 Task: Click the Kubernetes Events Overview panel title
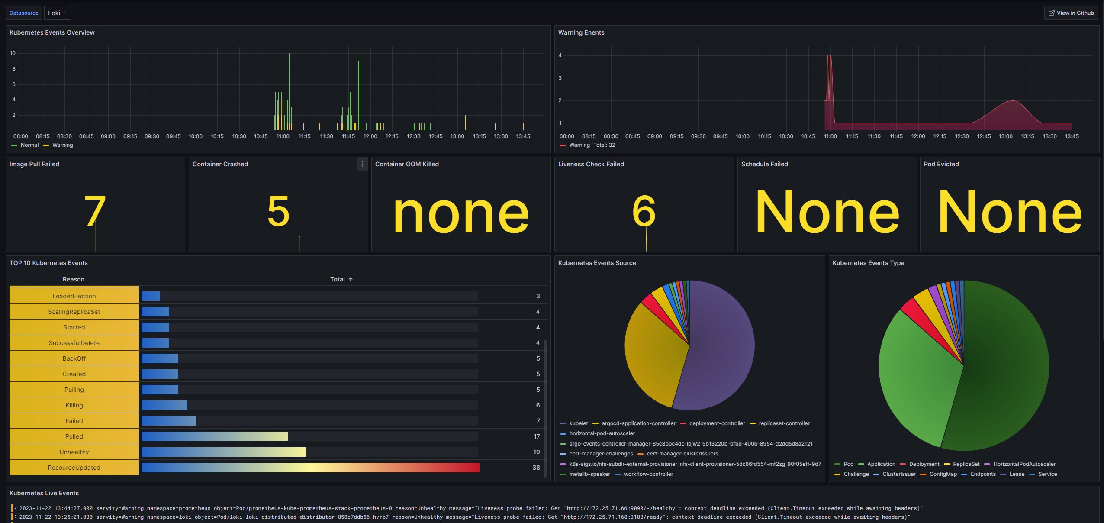click(x=52, y=32)
